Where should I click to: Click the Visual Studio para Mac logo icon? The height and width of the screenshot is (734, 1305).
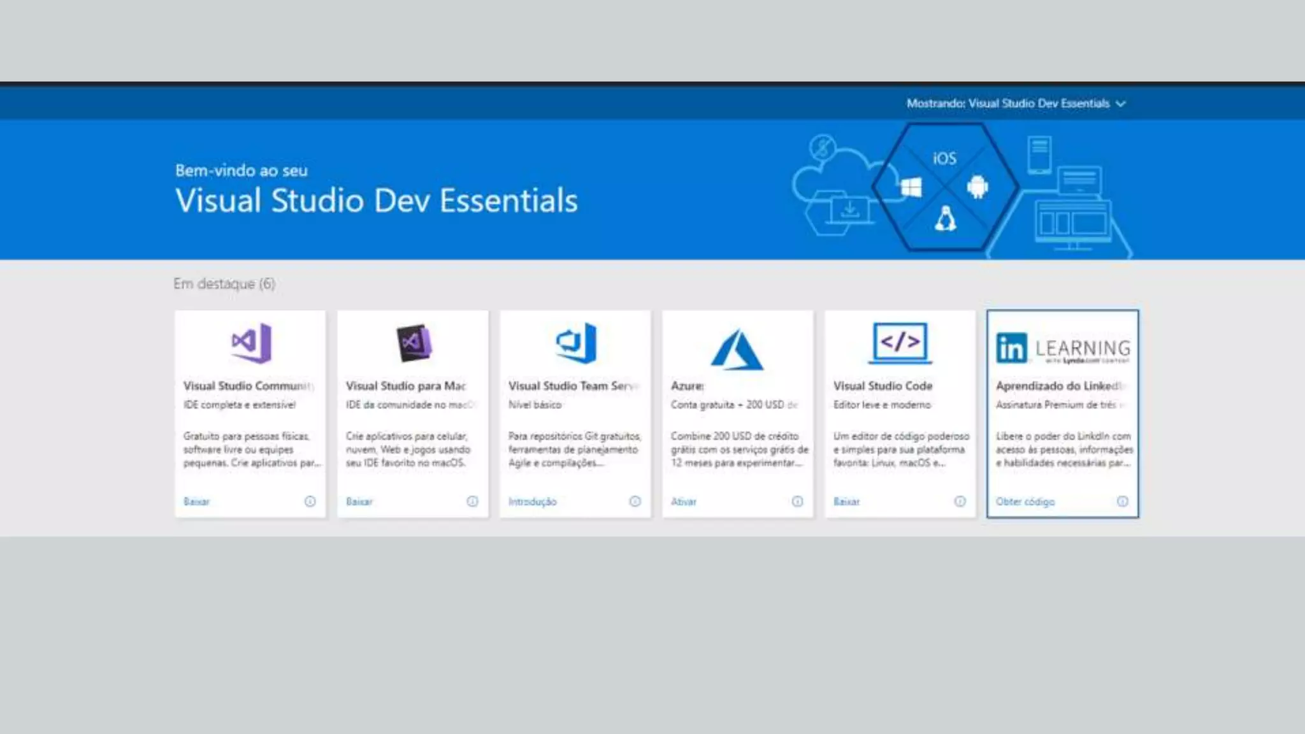tap(414, 343)
